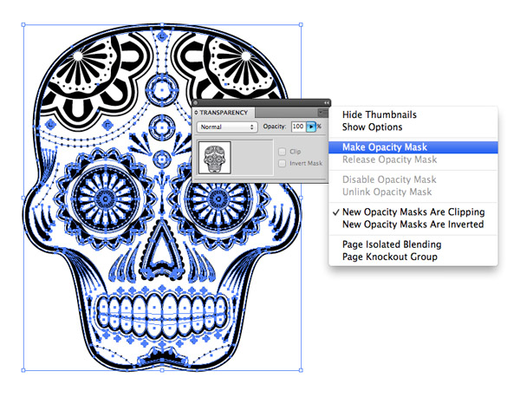Open the Transparency panel flyout menu
This screenshot has width=520, height=404.
tap(322, 112)
